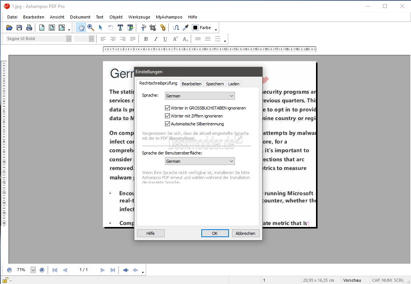Select the crop tool icon
Image resolution: width=411 pixels, height=284 pixels.
click(153, 28)
